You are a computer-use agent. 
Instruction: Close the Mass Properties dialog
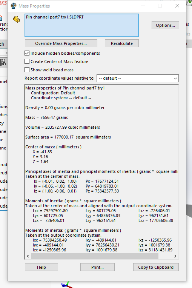pyautogui.click(x=177, y=6)
